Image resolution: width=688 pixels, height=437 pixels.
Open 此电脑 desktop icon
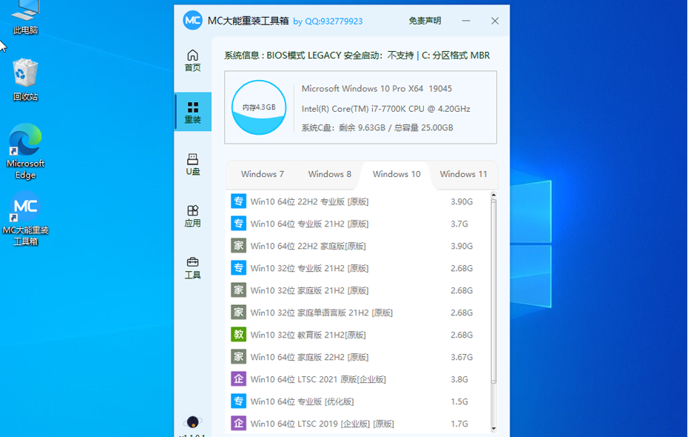point(25,18)
